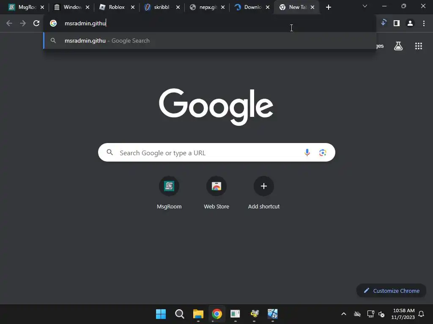Open the newspaper-style app on taskbar
The width and height of the screenshot is (433, 324).
235,314
